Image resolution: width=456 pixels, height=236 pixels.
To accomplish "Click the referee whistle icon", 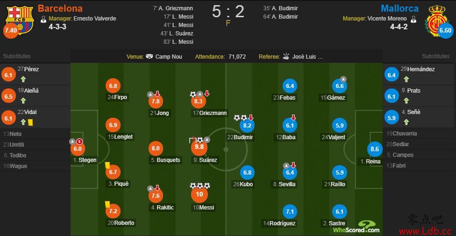I will 286,57.
